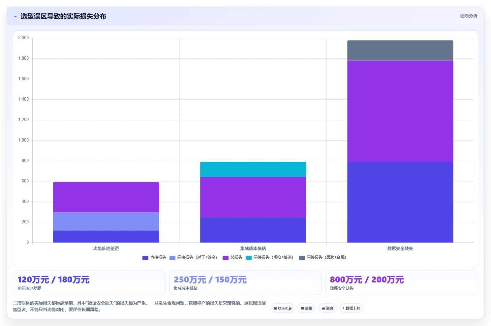Click the 200 y-axis value

[25, 222]
